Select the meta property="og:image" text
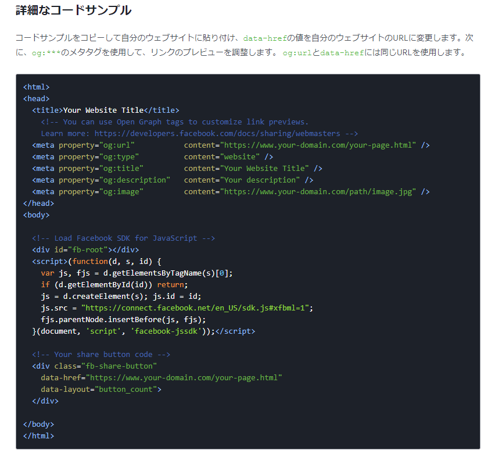The image size is (488, 457). pyautogui.click(x=88, y=192)
